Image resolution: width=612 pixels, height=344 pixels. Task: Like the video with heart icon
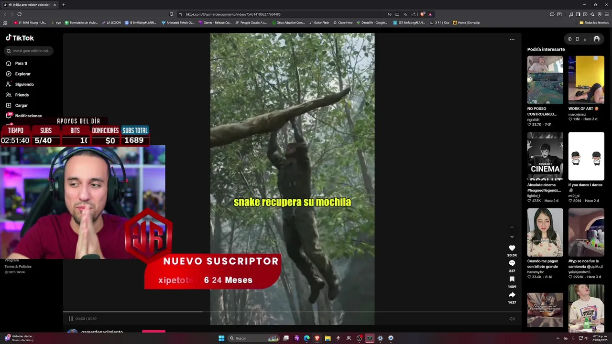point(512,248)
